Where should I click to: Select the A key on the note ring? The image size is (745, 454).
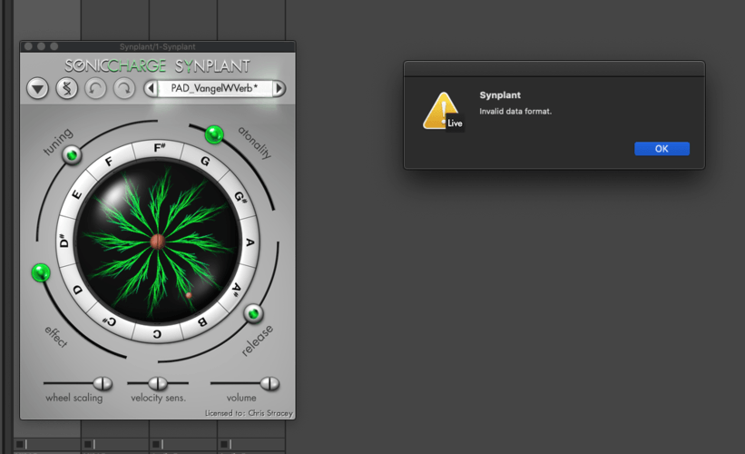250,242
